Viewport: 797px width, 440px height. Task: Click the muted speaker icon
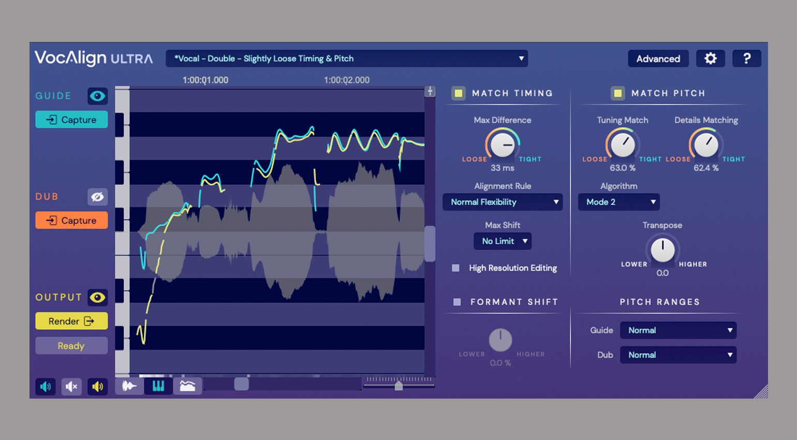pyautogui.click(x=71, y=387)
